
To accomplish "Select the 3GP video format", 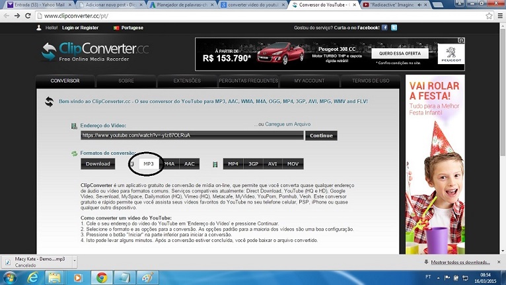I will [253, 164].
